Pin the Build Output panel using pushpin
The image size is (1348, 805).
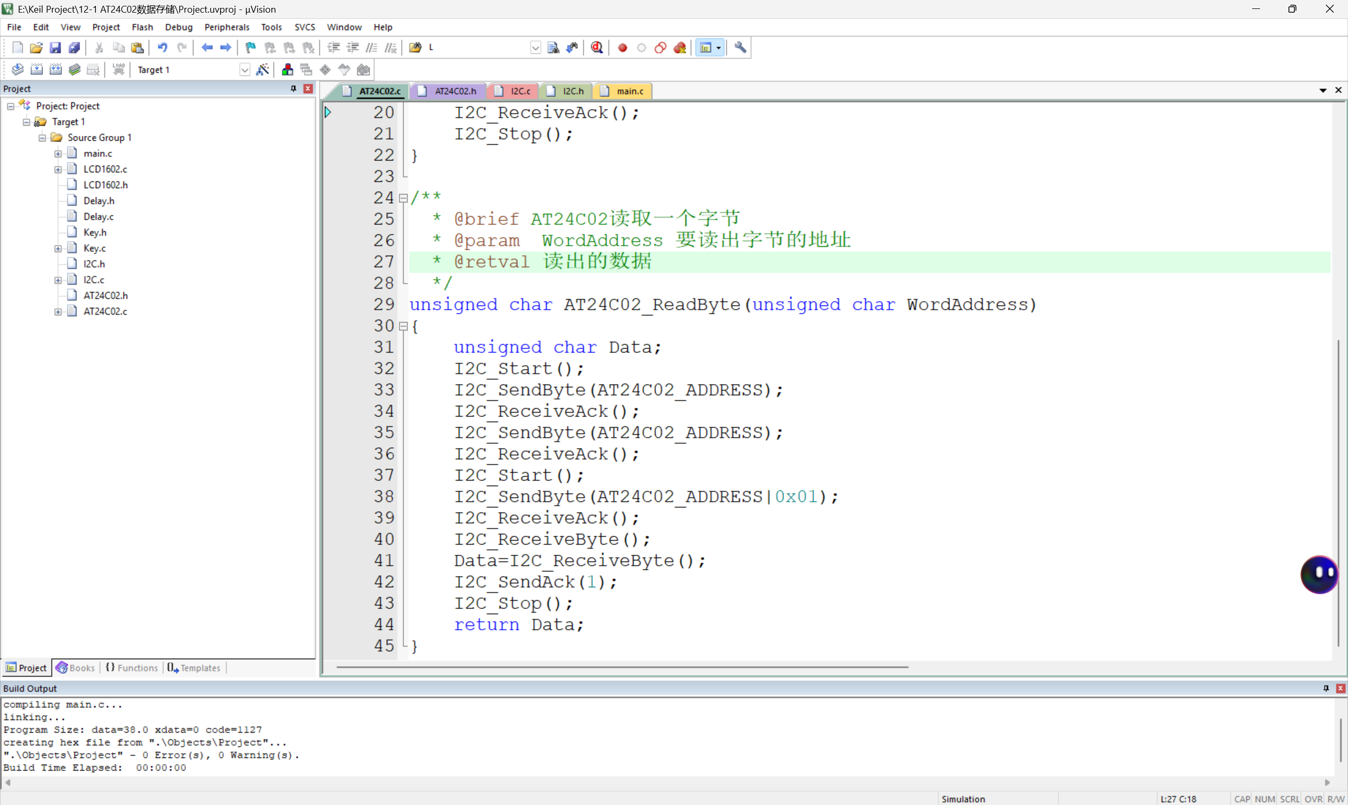click(1326, 688)
